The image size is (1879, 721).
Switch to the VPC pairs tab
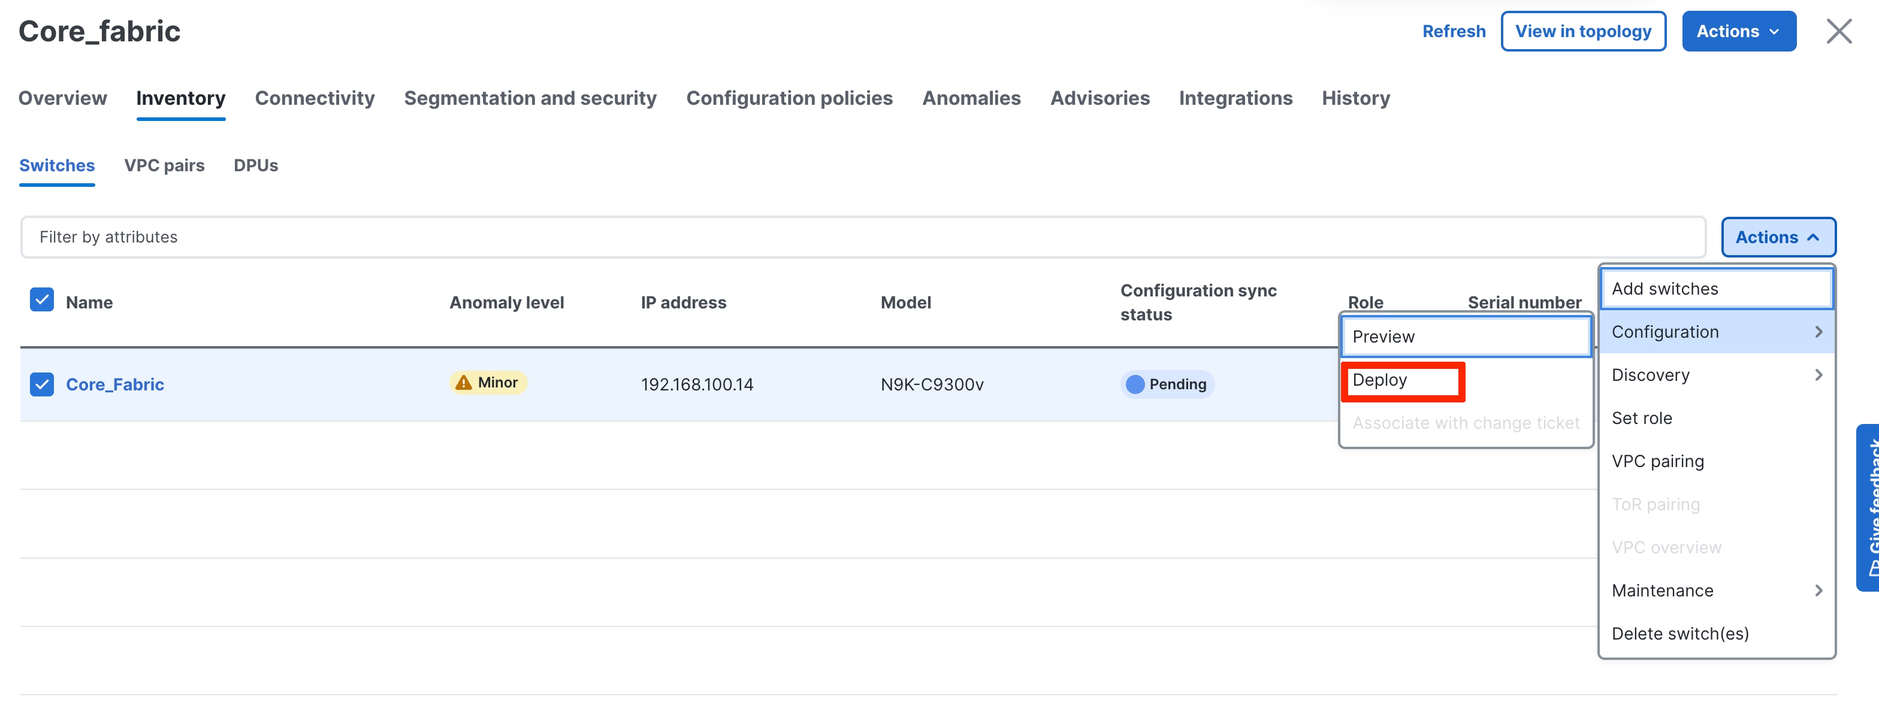164,165
